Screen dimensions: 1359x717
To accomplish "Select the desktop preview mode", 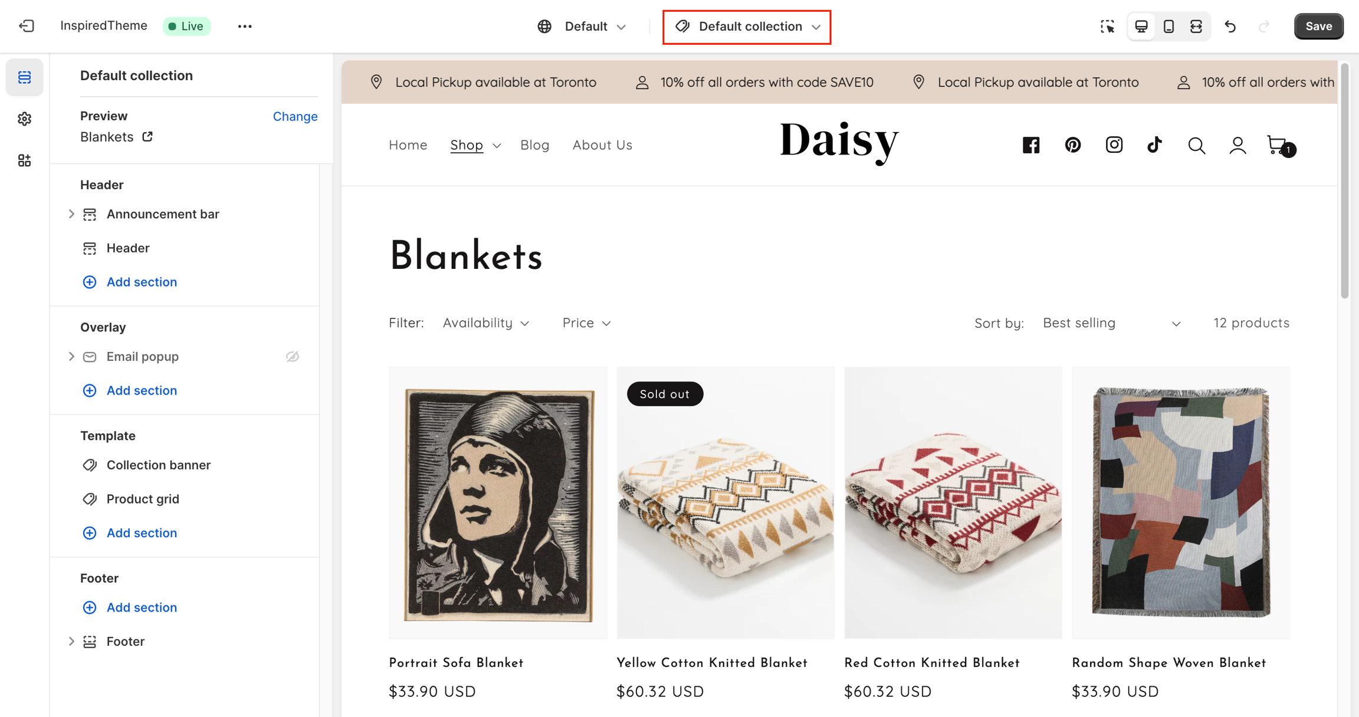I will [x=1141, y=27].
